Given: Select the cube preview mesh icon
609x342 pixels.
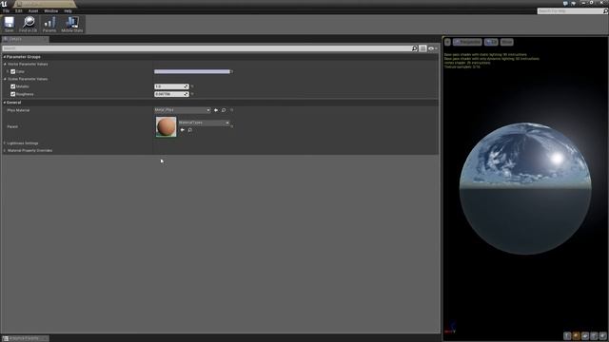Looking at the screenshot, I should tap(594, 335).
